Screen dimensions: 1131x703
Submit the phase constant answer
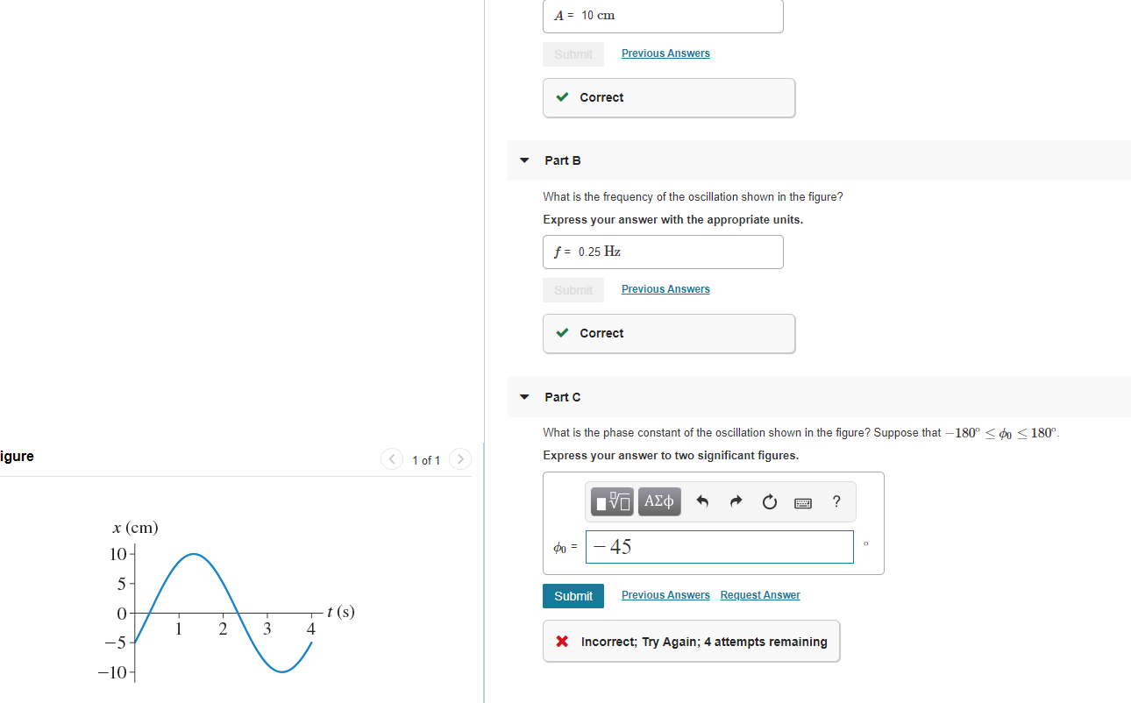573,595
